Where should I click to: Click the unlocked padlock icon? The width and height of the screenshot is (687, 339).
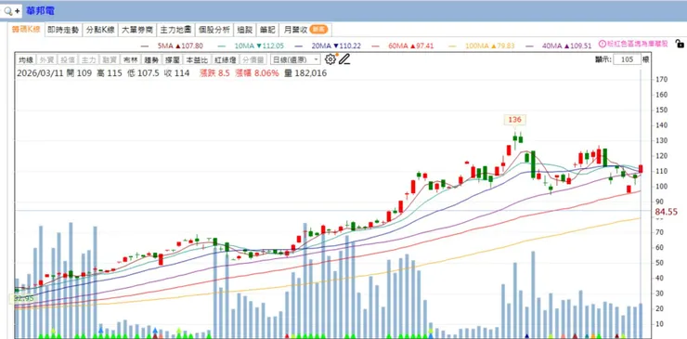[x=680, y=44]
